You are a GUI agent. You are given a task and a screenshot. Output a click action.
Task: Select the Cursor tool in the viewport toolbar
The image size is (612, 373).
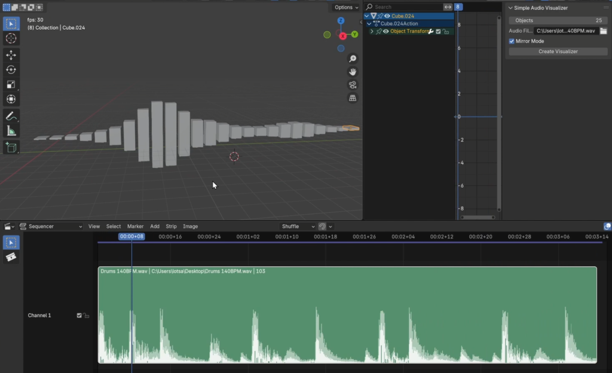11,38
